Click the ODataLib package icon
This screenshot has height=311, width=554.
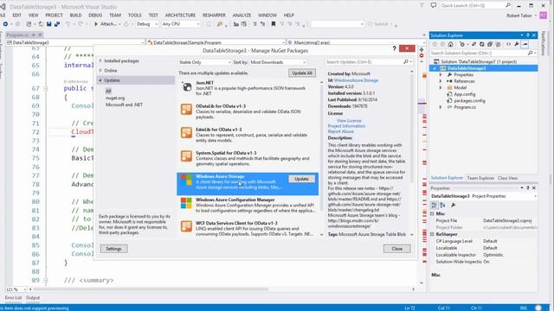[x=186, y=110]
